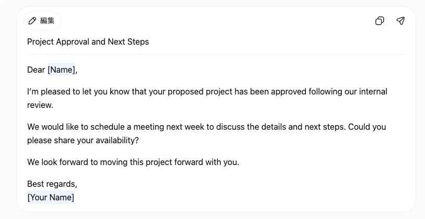Click the divider line below the subject
The image size is (425, 219).
(x=216, y=54)
